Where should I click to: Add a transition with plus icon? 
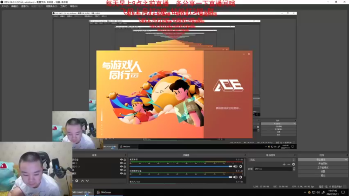point(284,165)
